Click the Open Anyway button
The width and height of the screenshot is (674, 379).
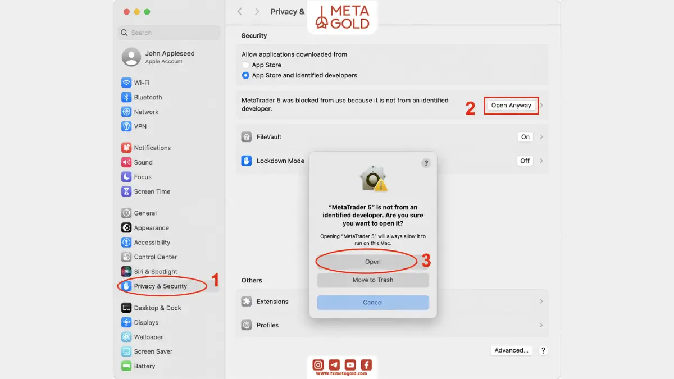511,105
